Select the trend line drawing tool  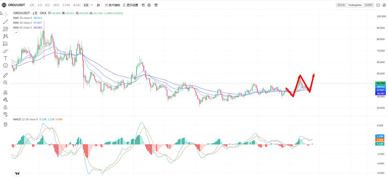pos(5,22)
